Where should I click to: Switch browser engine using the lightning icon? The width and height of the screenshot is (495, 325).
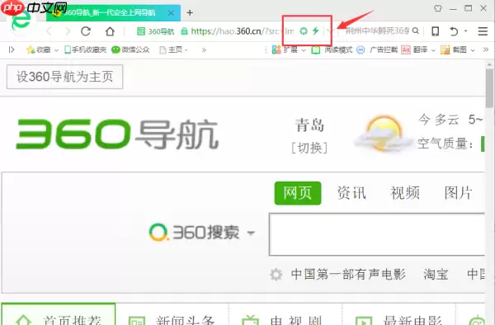[x=315, y=31]
